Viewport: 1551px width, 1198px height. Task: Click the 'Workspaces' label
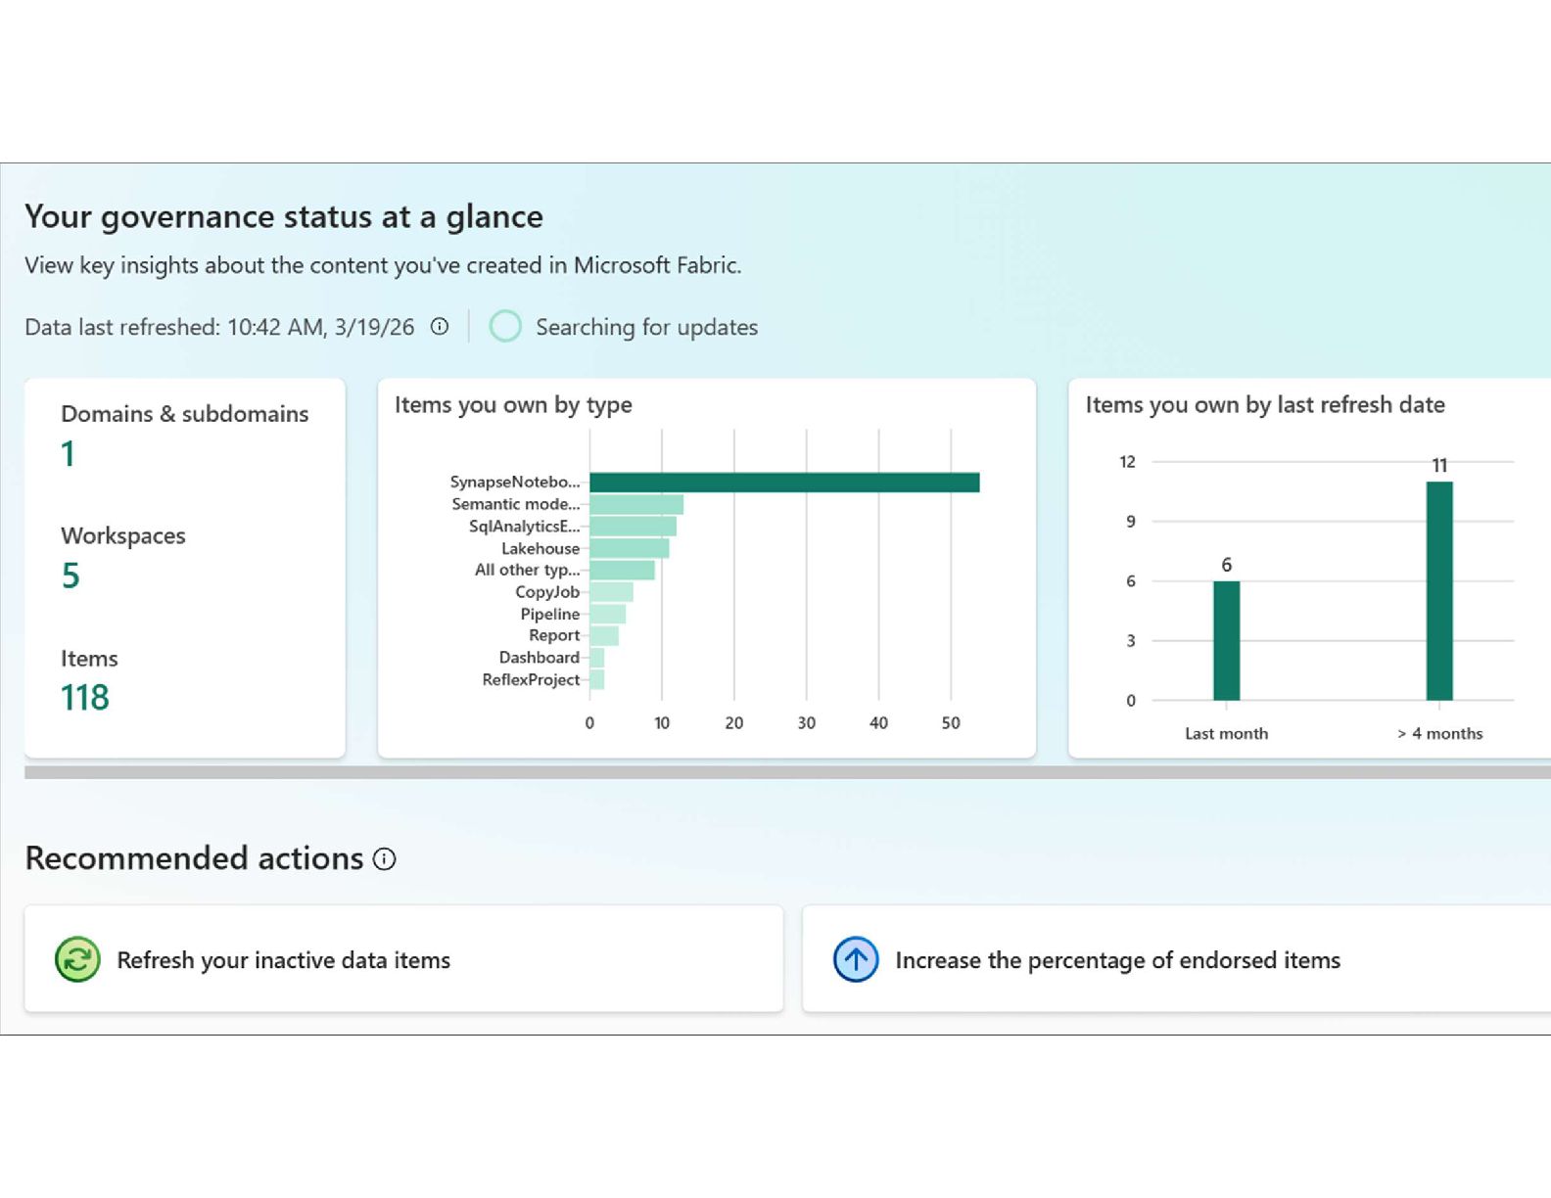pos(123,536)
